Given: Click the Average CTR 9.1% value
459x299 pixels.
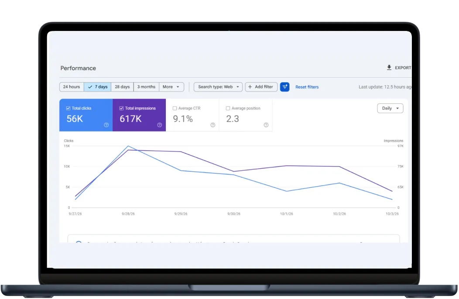Looking at the screenshot, I should tap(183, 119).
